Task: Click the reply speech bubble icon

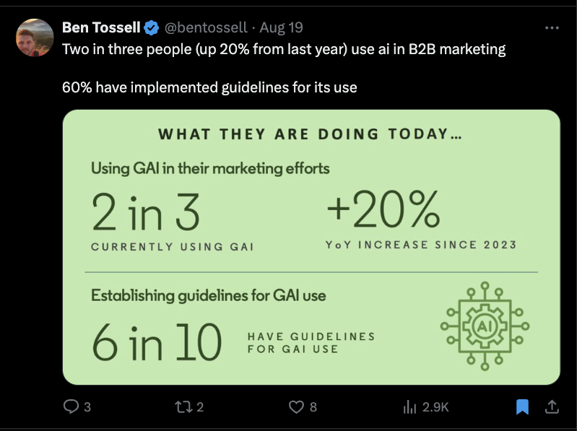Action: click(x=71, y=406)
